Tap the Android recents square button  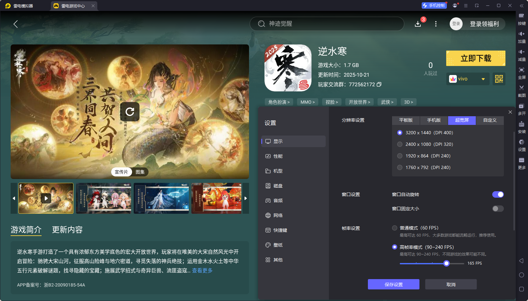point(522,289)
